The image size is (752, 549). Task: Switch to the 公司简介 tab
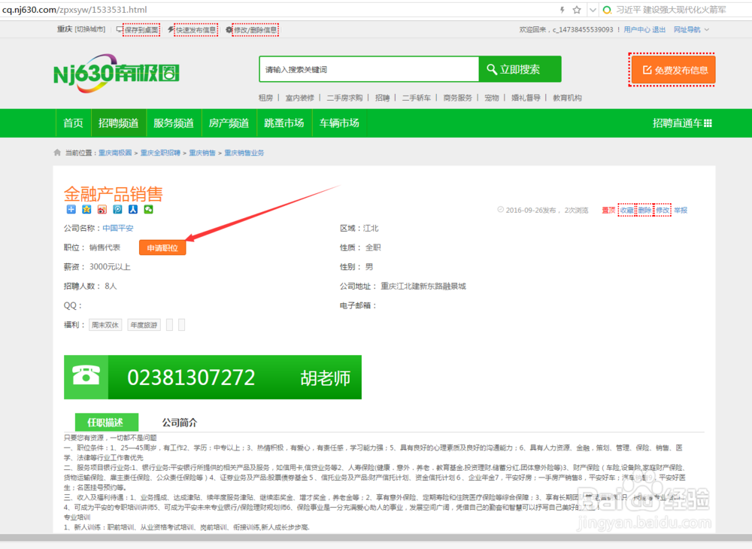(180, 422)
